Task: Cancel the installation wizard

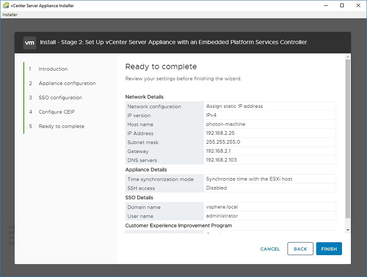Action: [270, 249]
